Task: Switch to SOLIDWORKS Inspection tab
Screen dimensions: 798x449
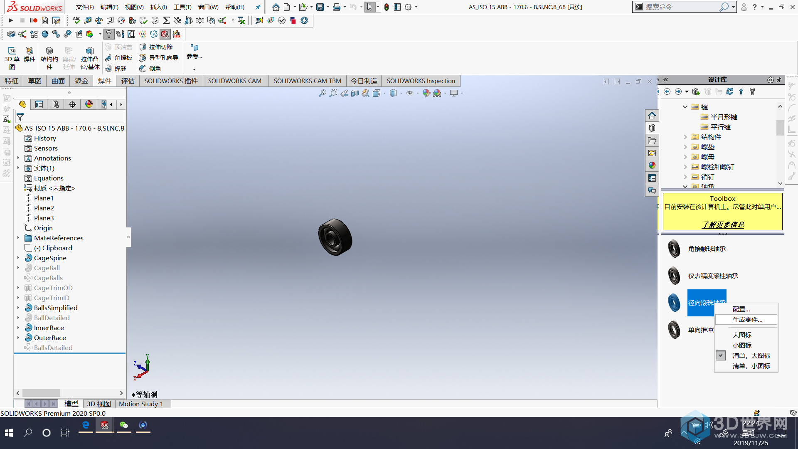Action: 421,81
